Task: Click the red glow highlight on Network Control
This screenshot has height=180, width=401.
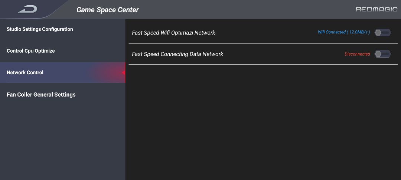Action: [107, 73]
